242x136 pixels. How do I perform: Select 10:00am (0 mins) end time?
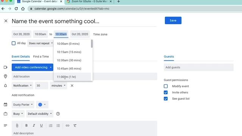tap(72, 44)
